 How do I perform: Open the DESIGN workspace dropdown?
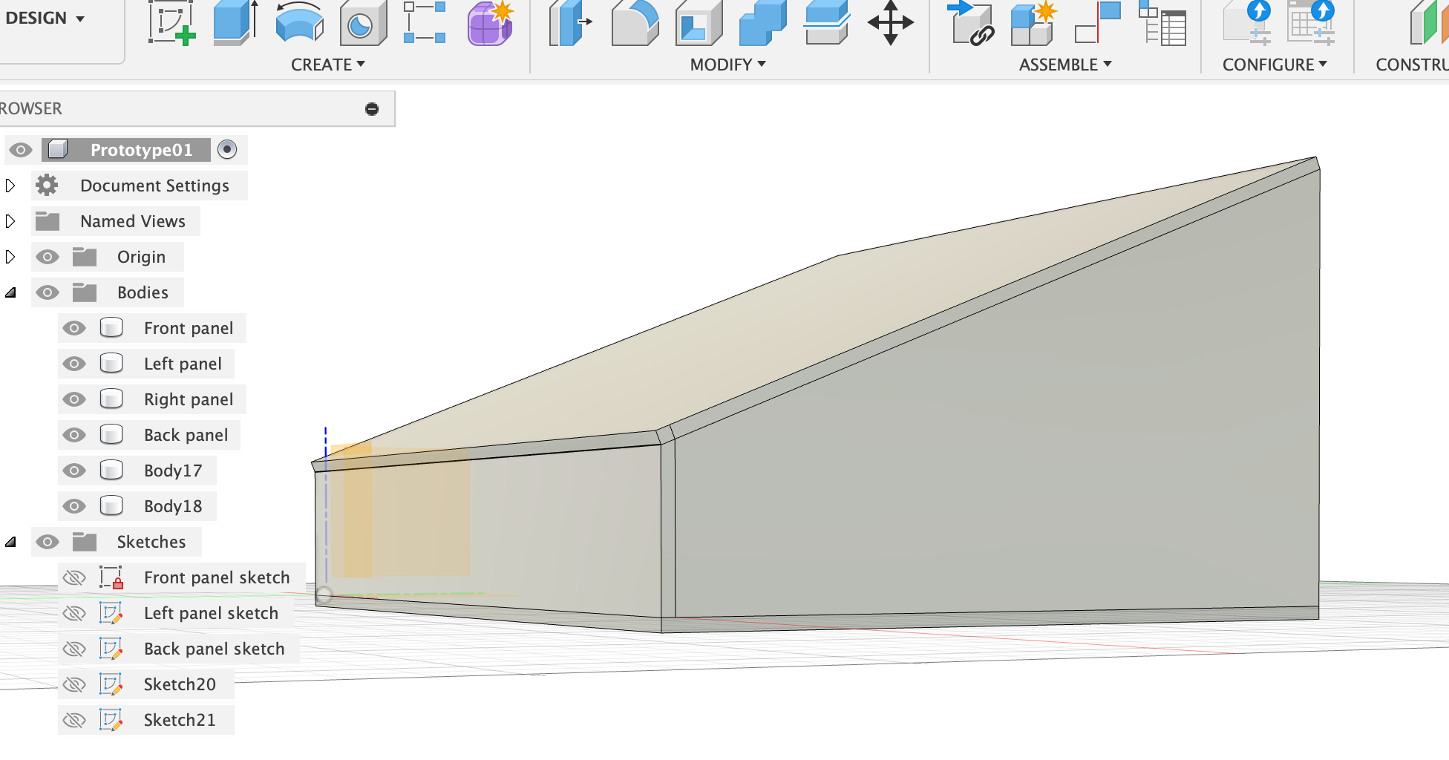(45, 19)
